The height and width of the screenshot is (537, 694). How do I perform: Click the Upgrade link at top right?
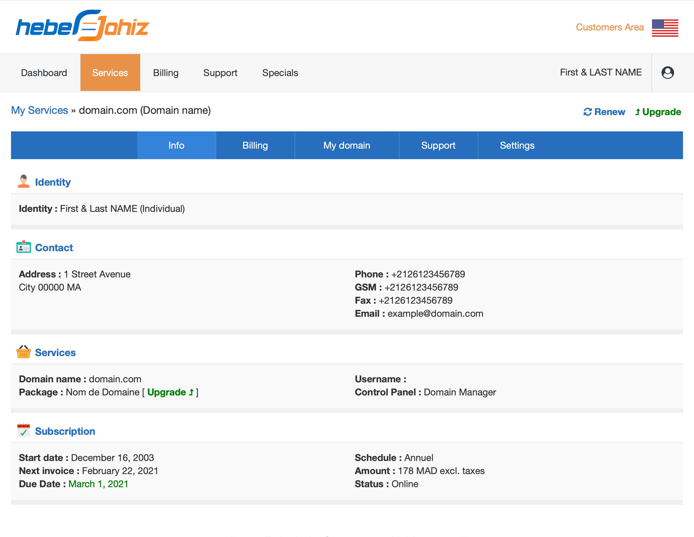pyautogui.click(x=658, y=112)
